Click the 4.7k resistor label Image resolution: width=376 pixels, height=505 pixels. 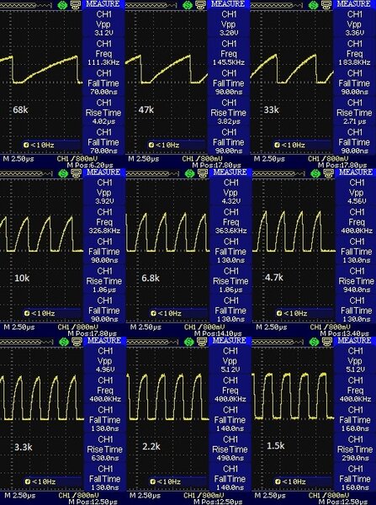(x=274, y=277)
